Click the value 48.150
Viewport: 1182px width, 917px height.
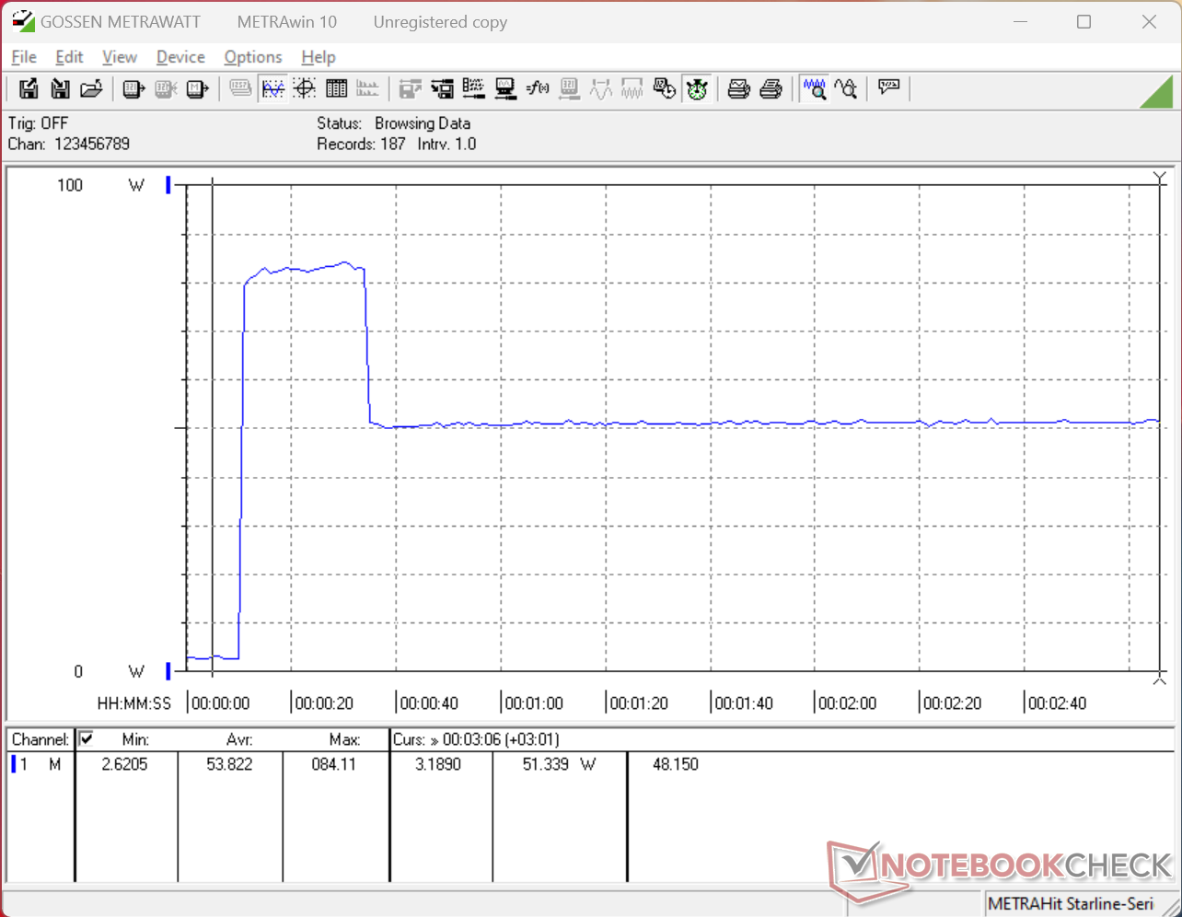click(676, 764)
